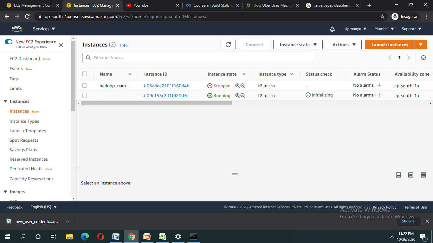
Task: Open a new browser tab
Action: click(x=369, y=5)
